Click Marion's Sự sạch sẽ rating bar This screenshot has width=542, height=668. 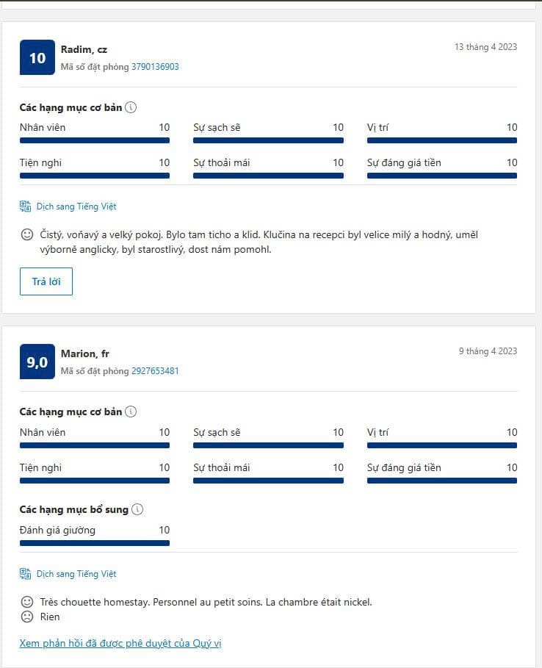(268, 445)
